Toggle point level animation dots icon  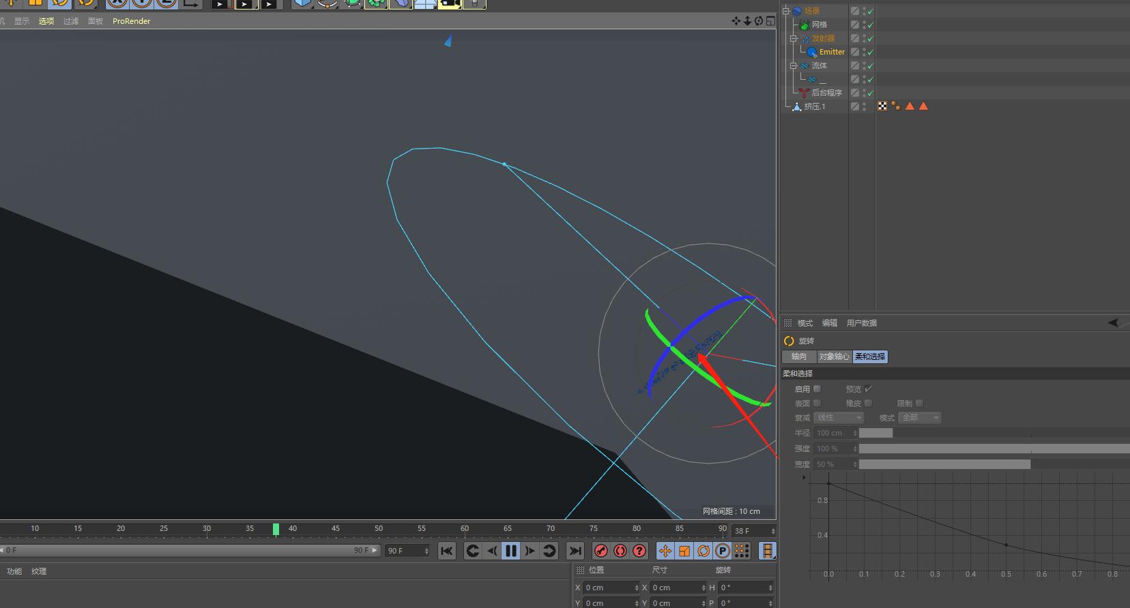[x=742, y=551]
